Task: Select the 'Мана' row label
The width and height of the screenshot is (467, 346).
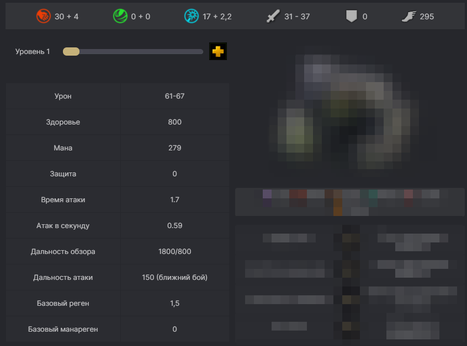Action: [63, 148]
